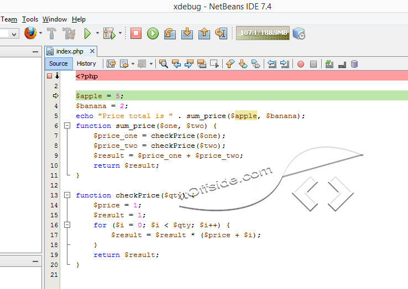The height and width of the screenshot is (289, 408).
Task: Click Step Out debugger icon
Action: click(204, 34)
